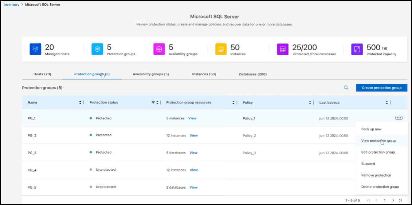Open the Protection status filter icon
The height and width of the screenshot is (205, 412).
coord(153,103)
